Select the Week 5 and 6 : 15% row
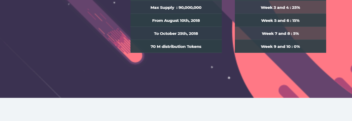Screen dimensions: 352x121 click(x=281, y=20)
